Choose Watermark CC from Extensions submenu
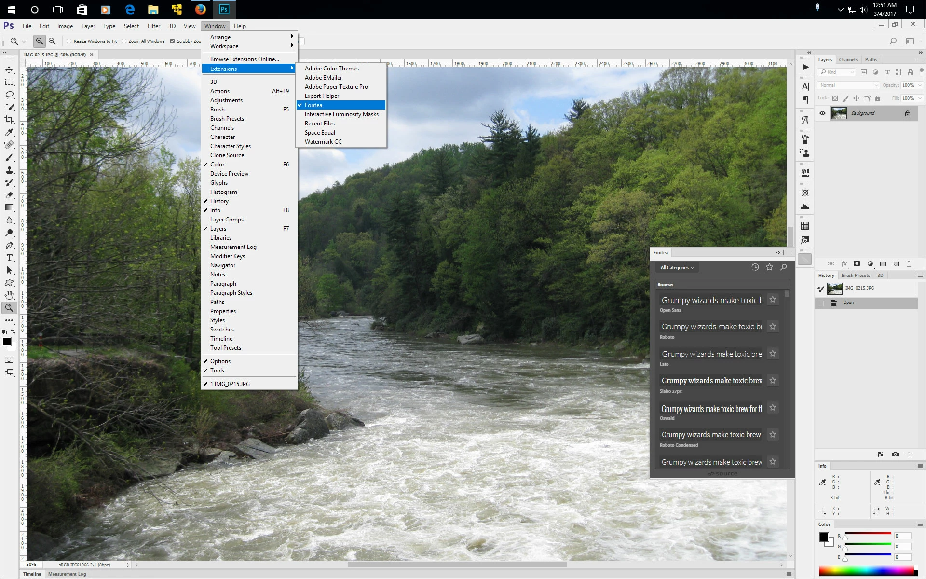Image resolution: width=926 pixels, height=579 pixels. coord(323,142)
